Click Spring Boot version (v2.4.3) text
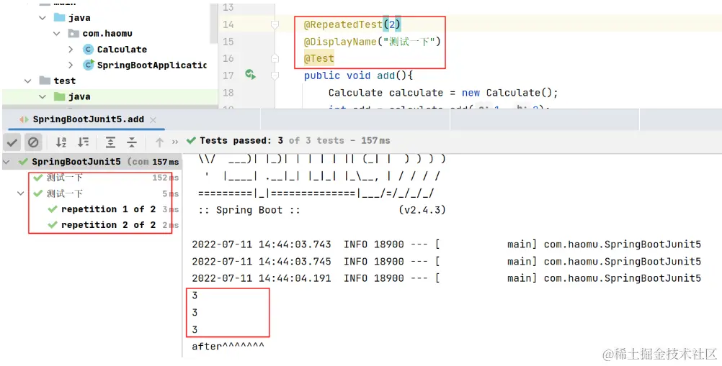The width and height of the screenshot is (722, 366). pyautogui.click(x=422, y=210)
